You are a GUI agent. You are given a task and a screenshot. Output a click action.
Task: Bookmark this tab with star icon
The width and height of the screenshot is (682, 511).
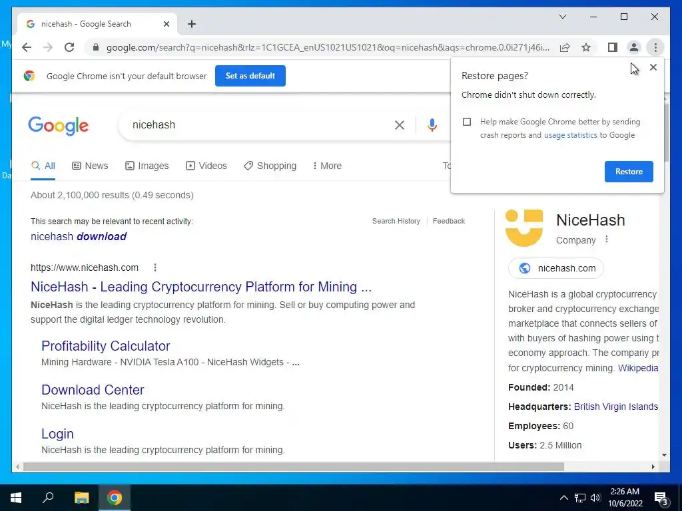point(586,47)
